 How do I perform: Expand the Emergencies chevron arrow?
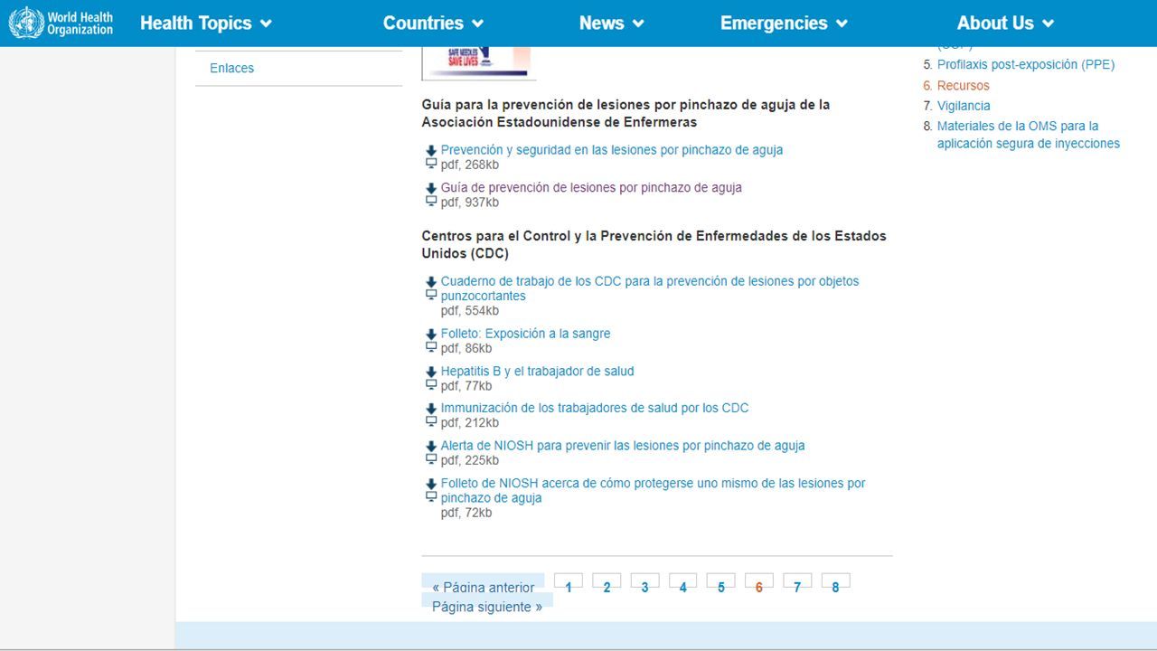[842, 24]
